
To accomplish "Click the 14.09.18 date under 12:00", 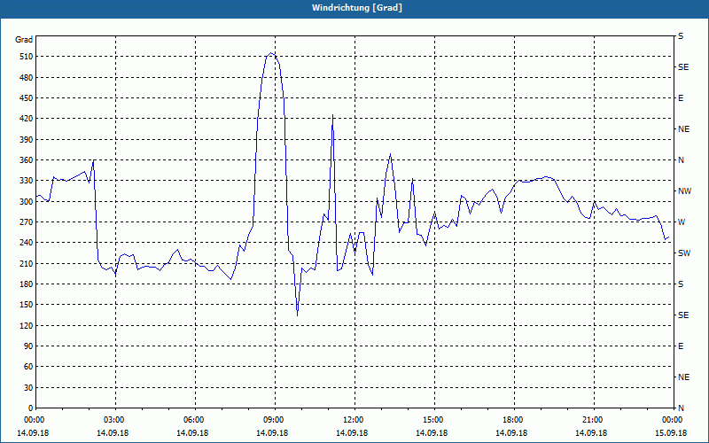I will 352,433.
